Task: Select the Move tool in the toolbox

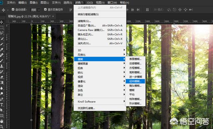Action: click(2, 22)
